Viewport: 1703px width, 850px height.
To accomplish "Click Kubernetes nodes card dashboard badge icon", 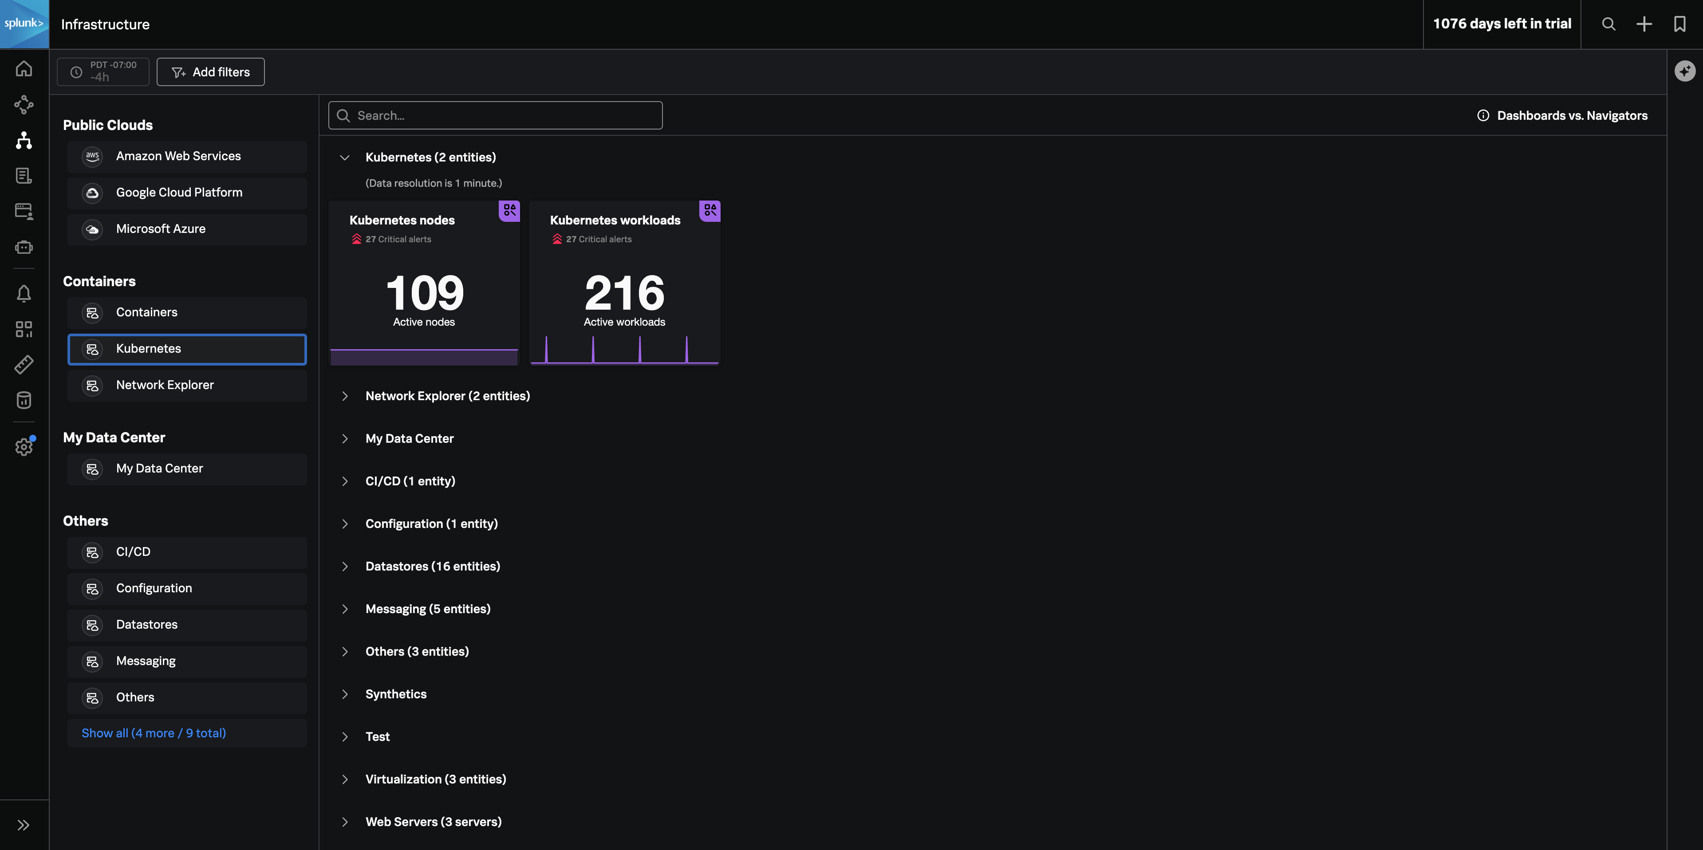I will point(509,211).
